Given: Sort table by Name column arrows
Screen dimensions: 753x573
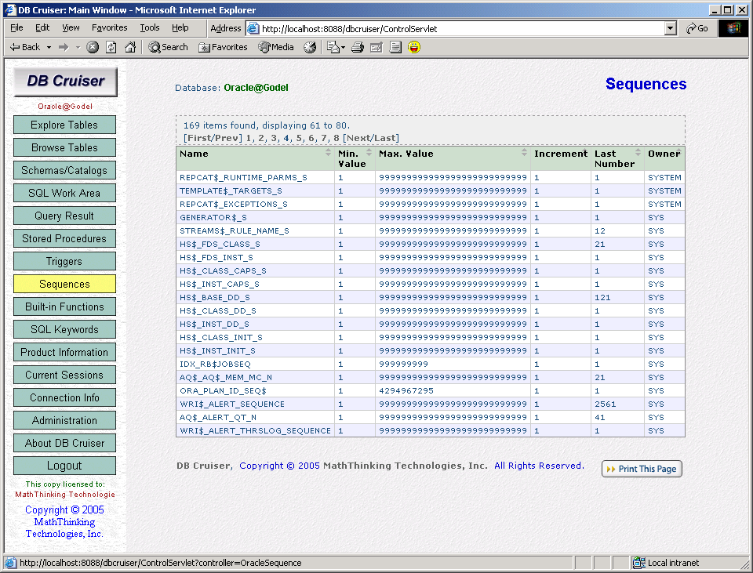Looking at the screenshot, I should click(328, 154).
